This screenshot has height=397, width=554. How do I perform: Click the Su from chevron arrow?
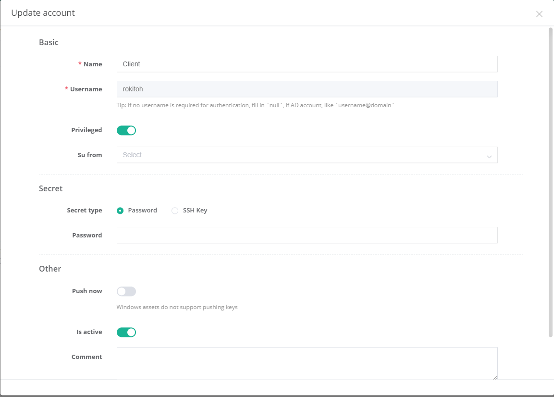pyautogui.click(x=489, y=156)
